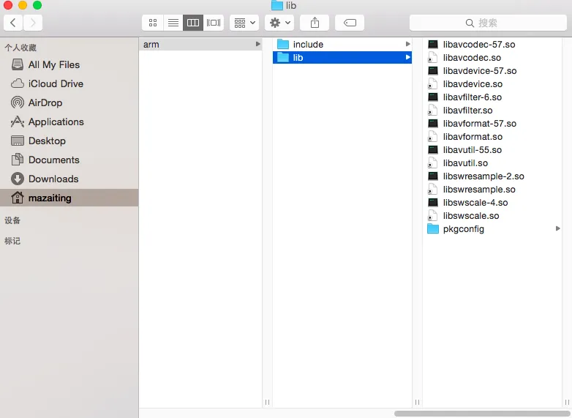This screenshot has height=418, width=572.
Task: Open the arrange items dropdown
Action: click(x=244, y=23)
